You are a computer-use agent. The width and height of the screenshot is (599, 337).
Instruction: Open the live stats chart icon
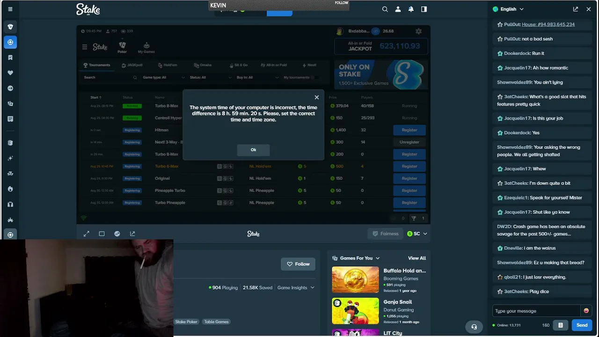[117, 234]
